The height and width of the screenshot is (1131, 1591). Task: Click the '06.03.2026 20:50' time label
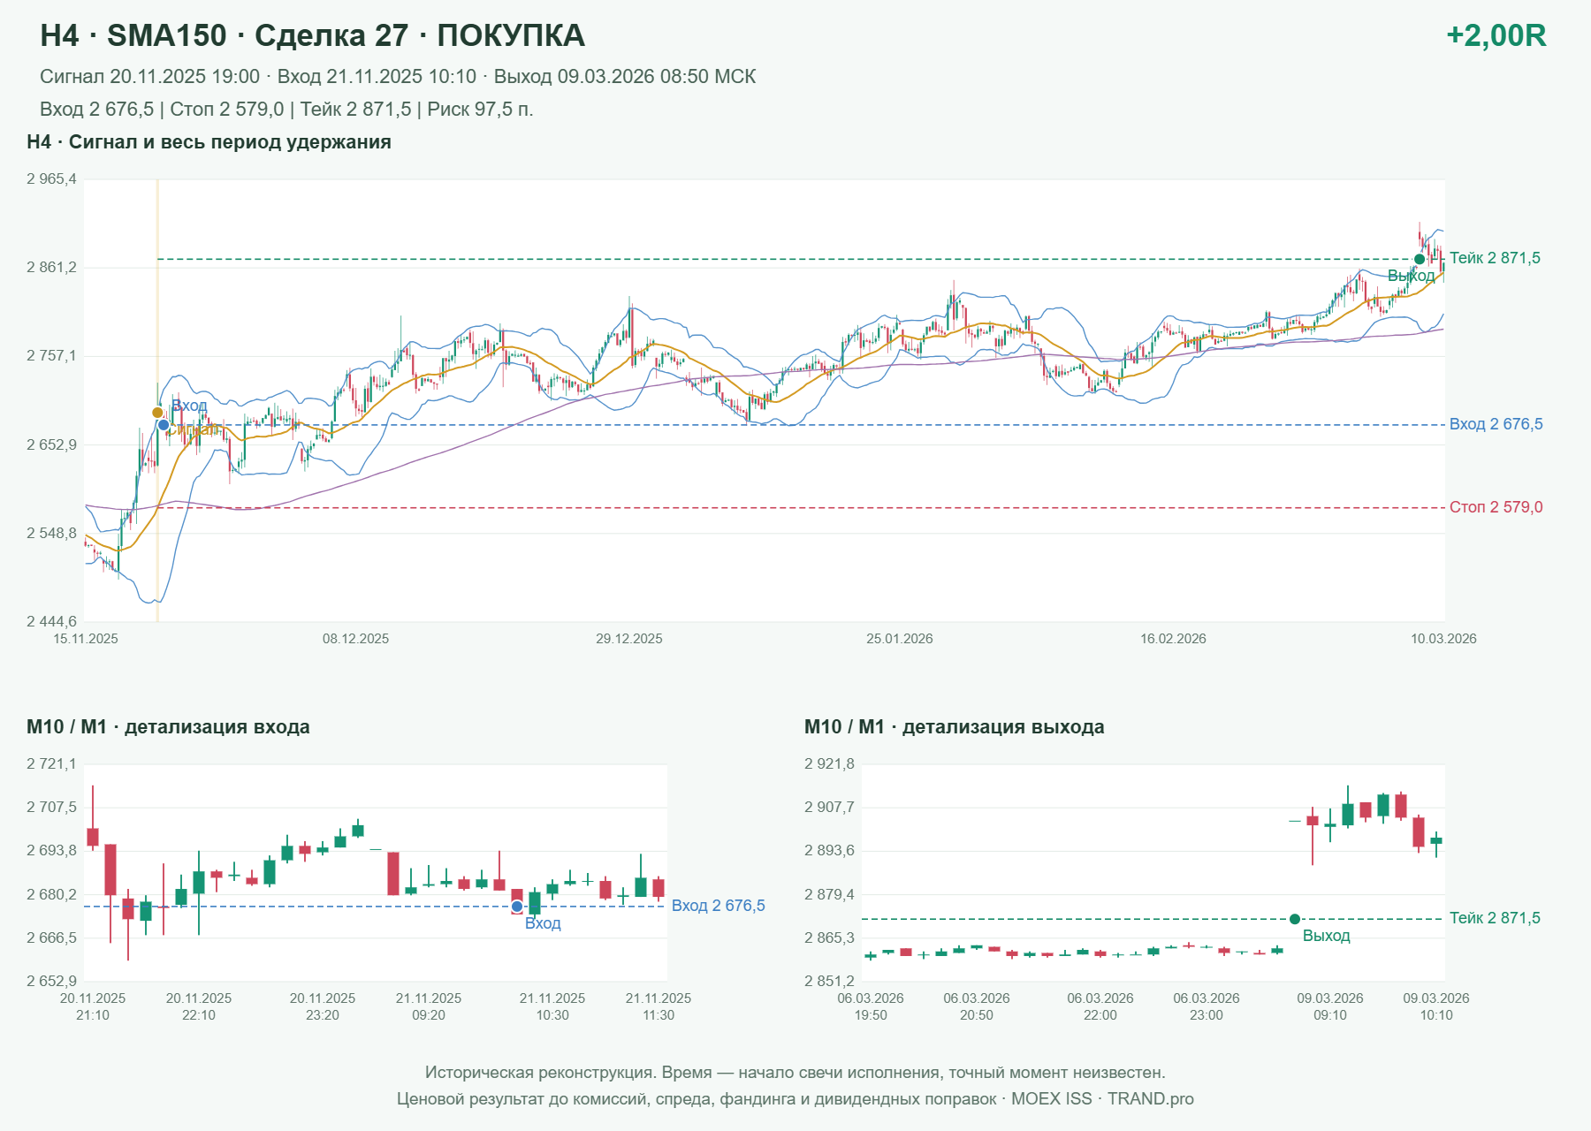977,1006
